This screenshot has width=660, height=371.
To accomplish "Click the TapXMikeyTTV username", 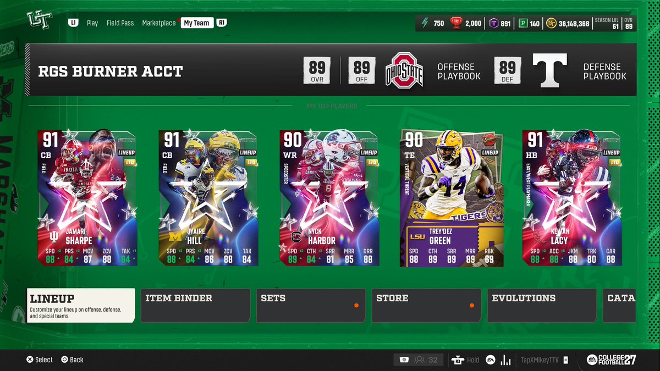I will (540, 360).
